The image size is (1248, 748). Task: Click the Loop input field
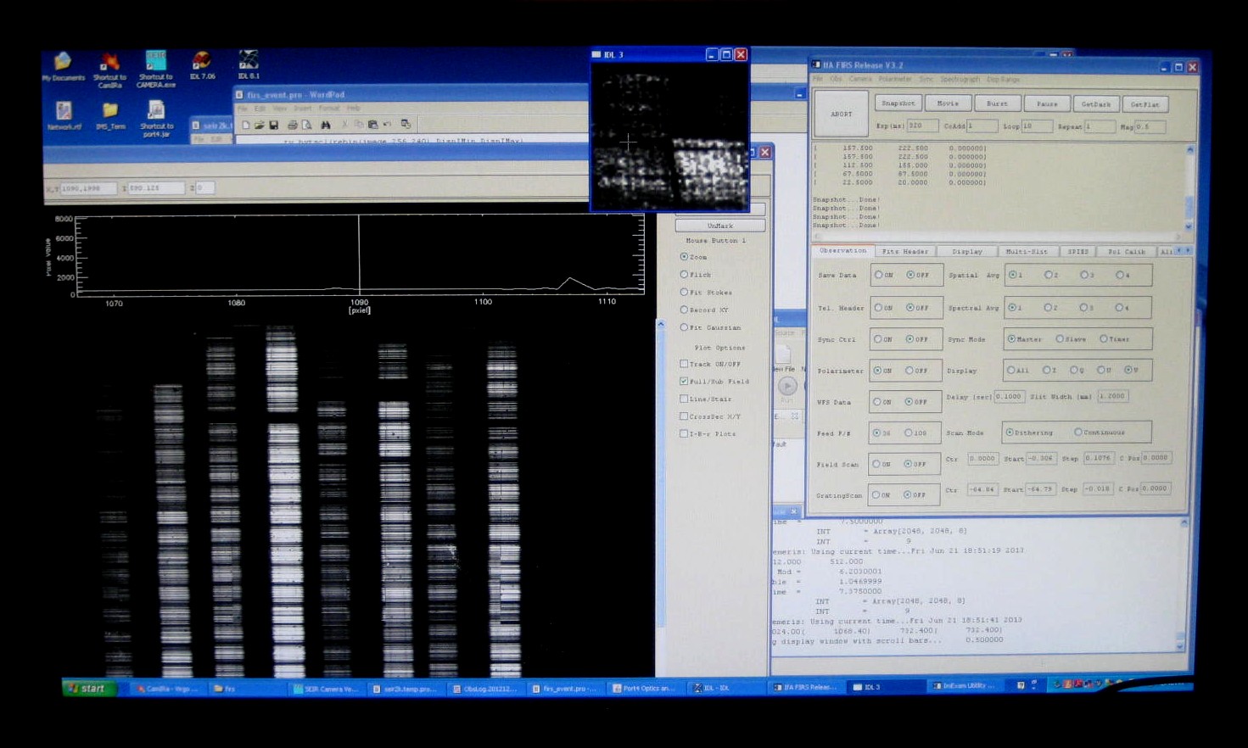point(1037,126)
